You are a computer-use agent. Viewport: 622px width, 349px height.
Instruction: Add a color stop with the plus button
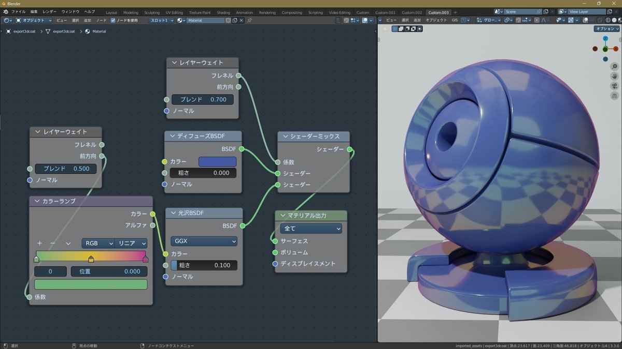[x=39, y=243]
